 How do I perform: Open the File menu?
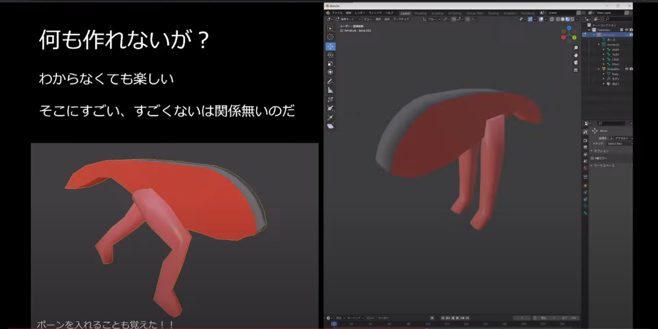point(337,13)
